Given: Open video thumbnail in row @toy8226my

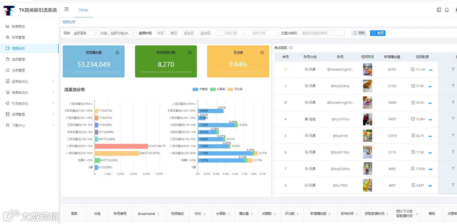Looking at the screenshot, I should pos(367,86).
